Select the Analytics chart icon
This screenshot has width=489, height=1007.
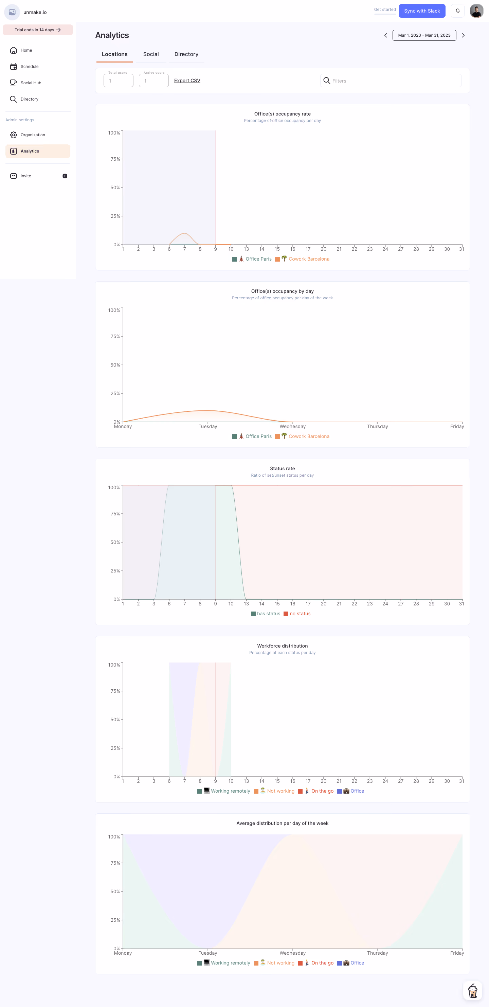[x=13, y=151]
